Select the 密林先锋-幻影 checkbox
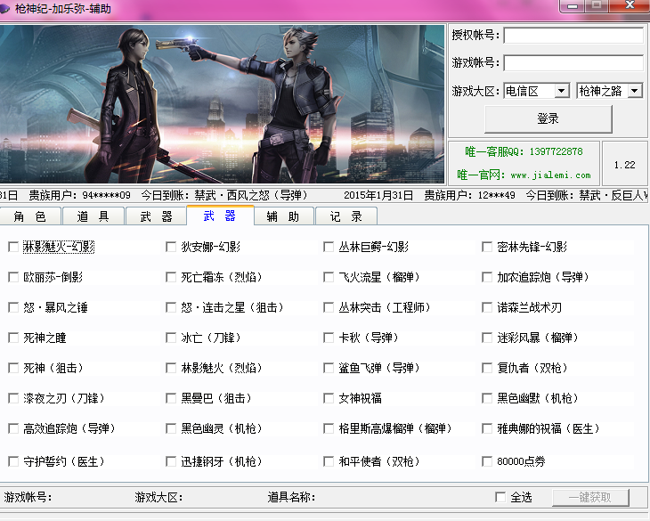Viewport: 650px width, 521px height. pyautogui.click(x=487, y=247)
